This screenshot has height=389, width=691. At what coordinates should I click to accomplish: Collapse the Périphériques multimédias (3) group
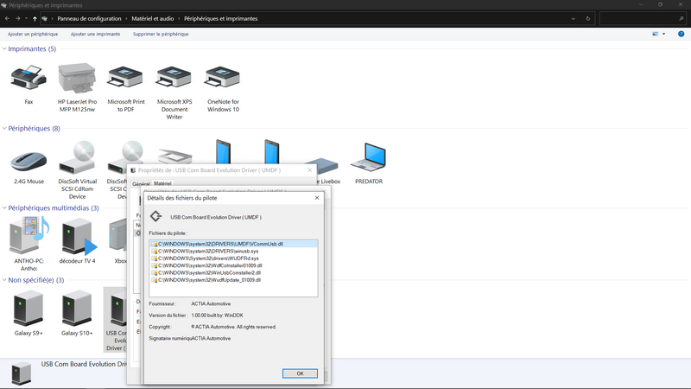point(4,207)
